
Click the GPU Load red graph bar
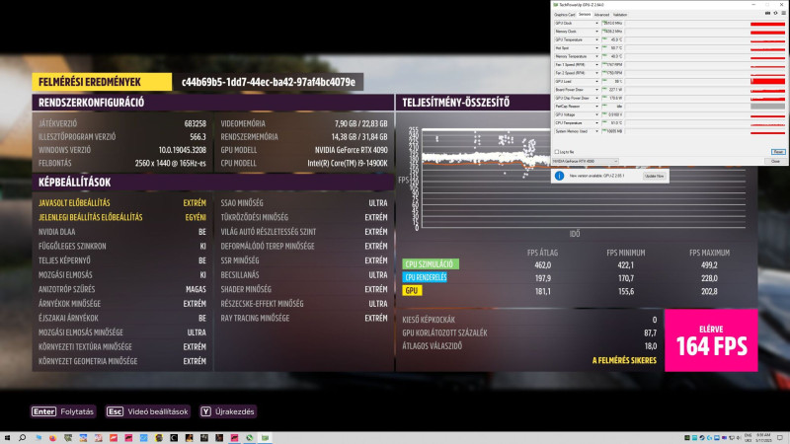(x=768, y=82)
